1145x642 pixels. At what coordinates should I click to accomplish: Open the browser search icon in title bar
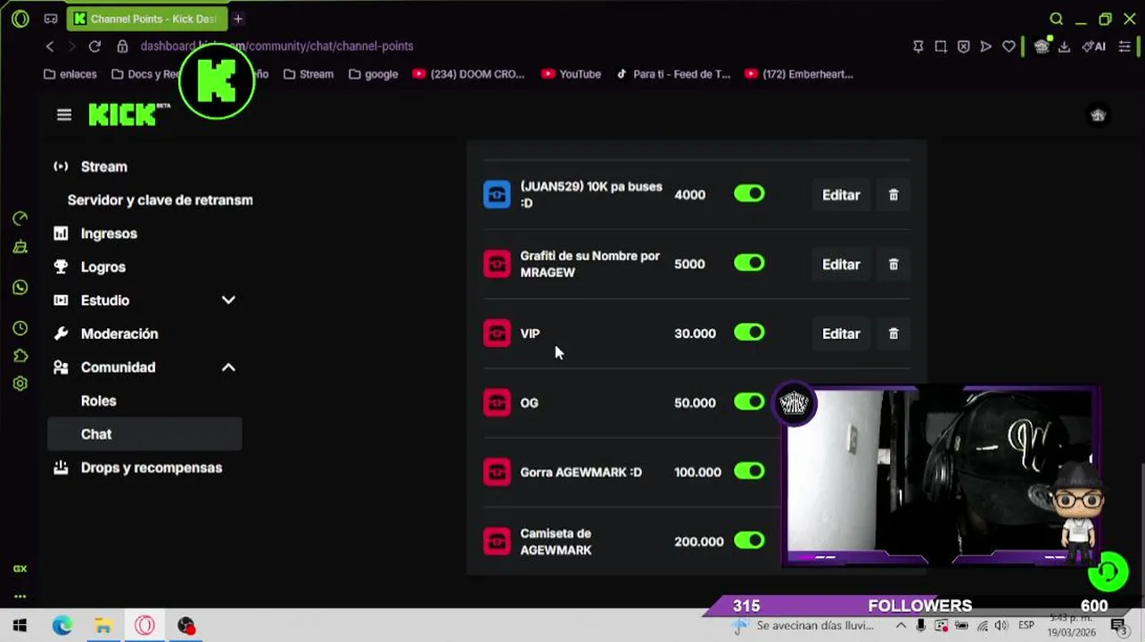tap(1056, 19)
